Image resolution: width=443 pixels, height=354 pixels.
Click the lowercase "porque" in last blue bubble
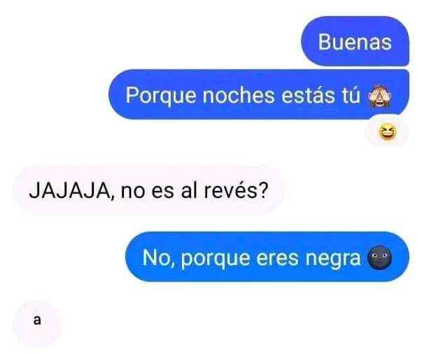click(x=216, y=259)
